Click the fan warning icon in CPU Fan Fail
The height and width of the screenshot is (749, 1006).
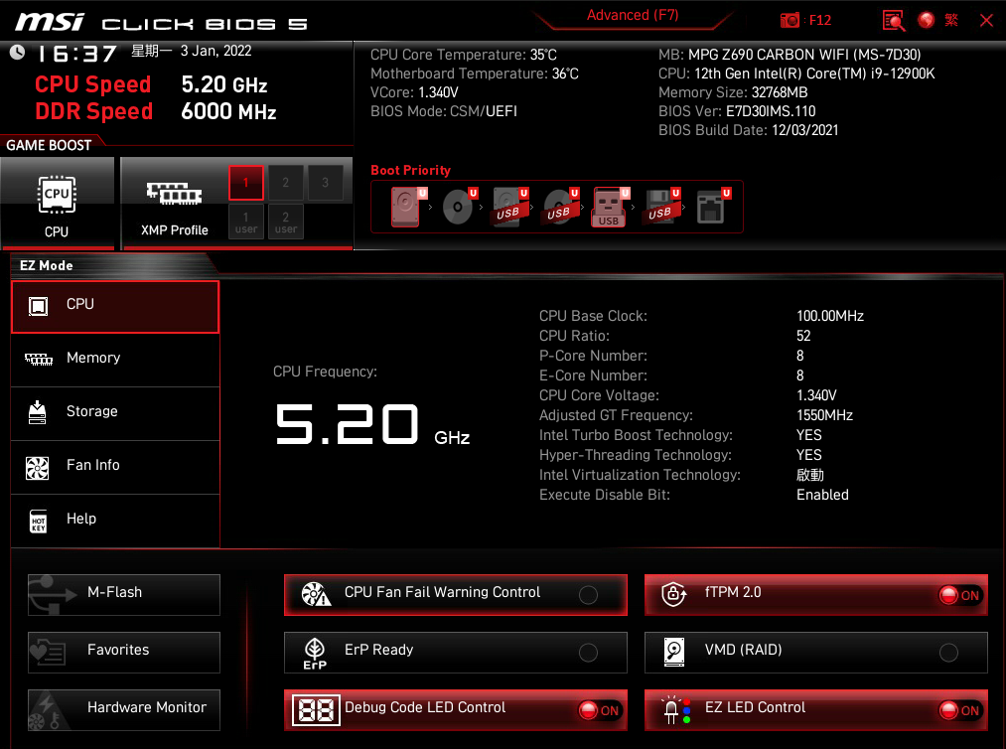316,594
